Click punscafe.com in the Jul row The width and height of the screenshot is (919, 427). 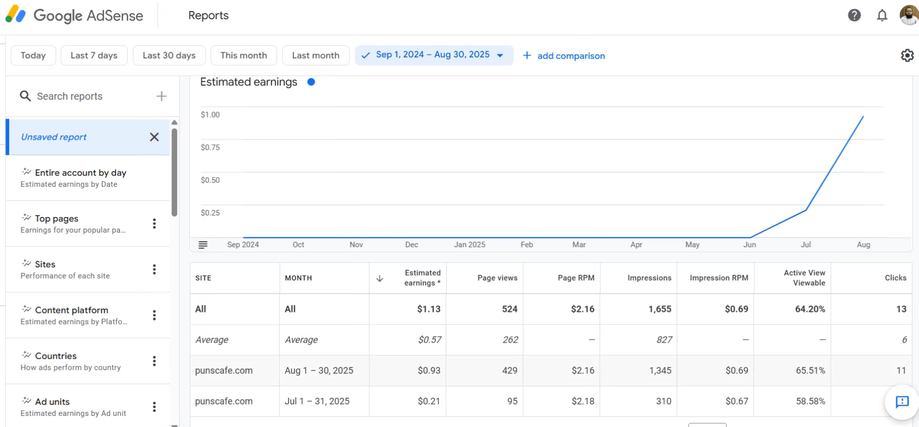224,401
